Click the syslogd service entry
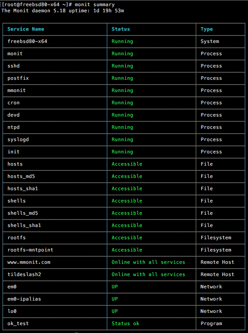This screenshot has height=333, width=248. pos(18,139)
